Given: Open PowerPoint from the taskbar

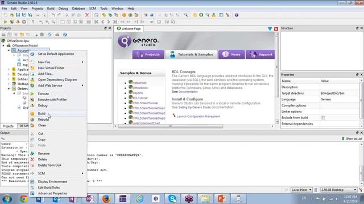Looking at the screenshot, I should [x=222, y=199].
